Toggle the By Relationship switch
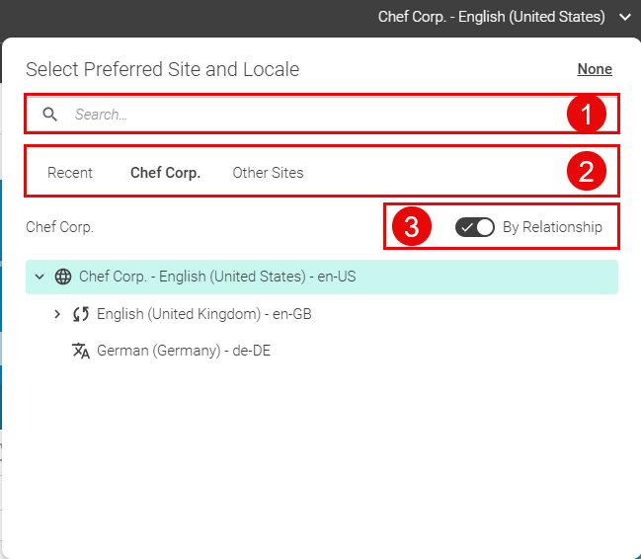 tap(475, 227)
